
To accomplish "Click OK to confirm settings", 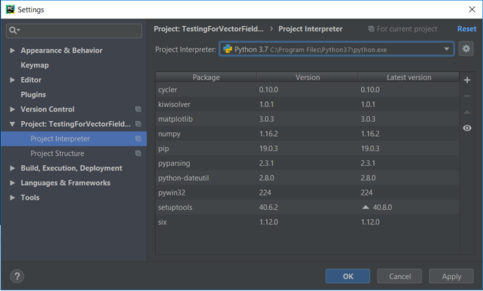I will pyautogui.click(x=348, y=277).
